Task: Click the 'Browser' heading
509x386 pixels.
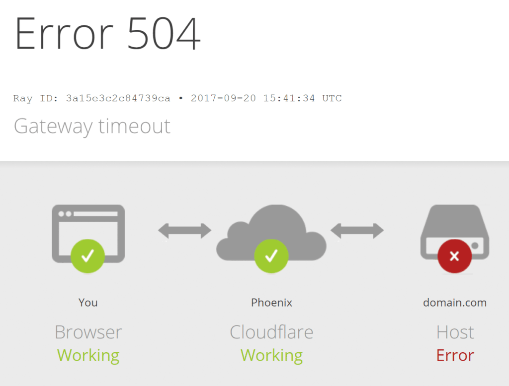Action: (x=88, y=332)
